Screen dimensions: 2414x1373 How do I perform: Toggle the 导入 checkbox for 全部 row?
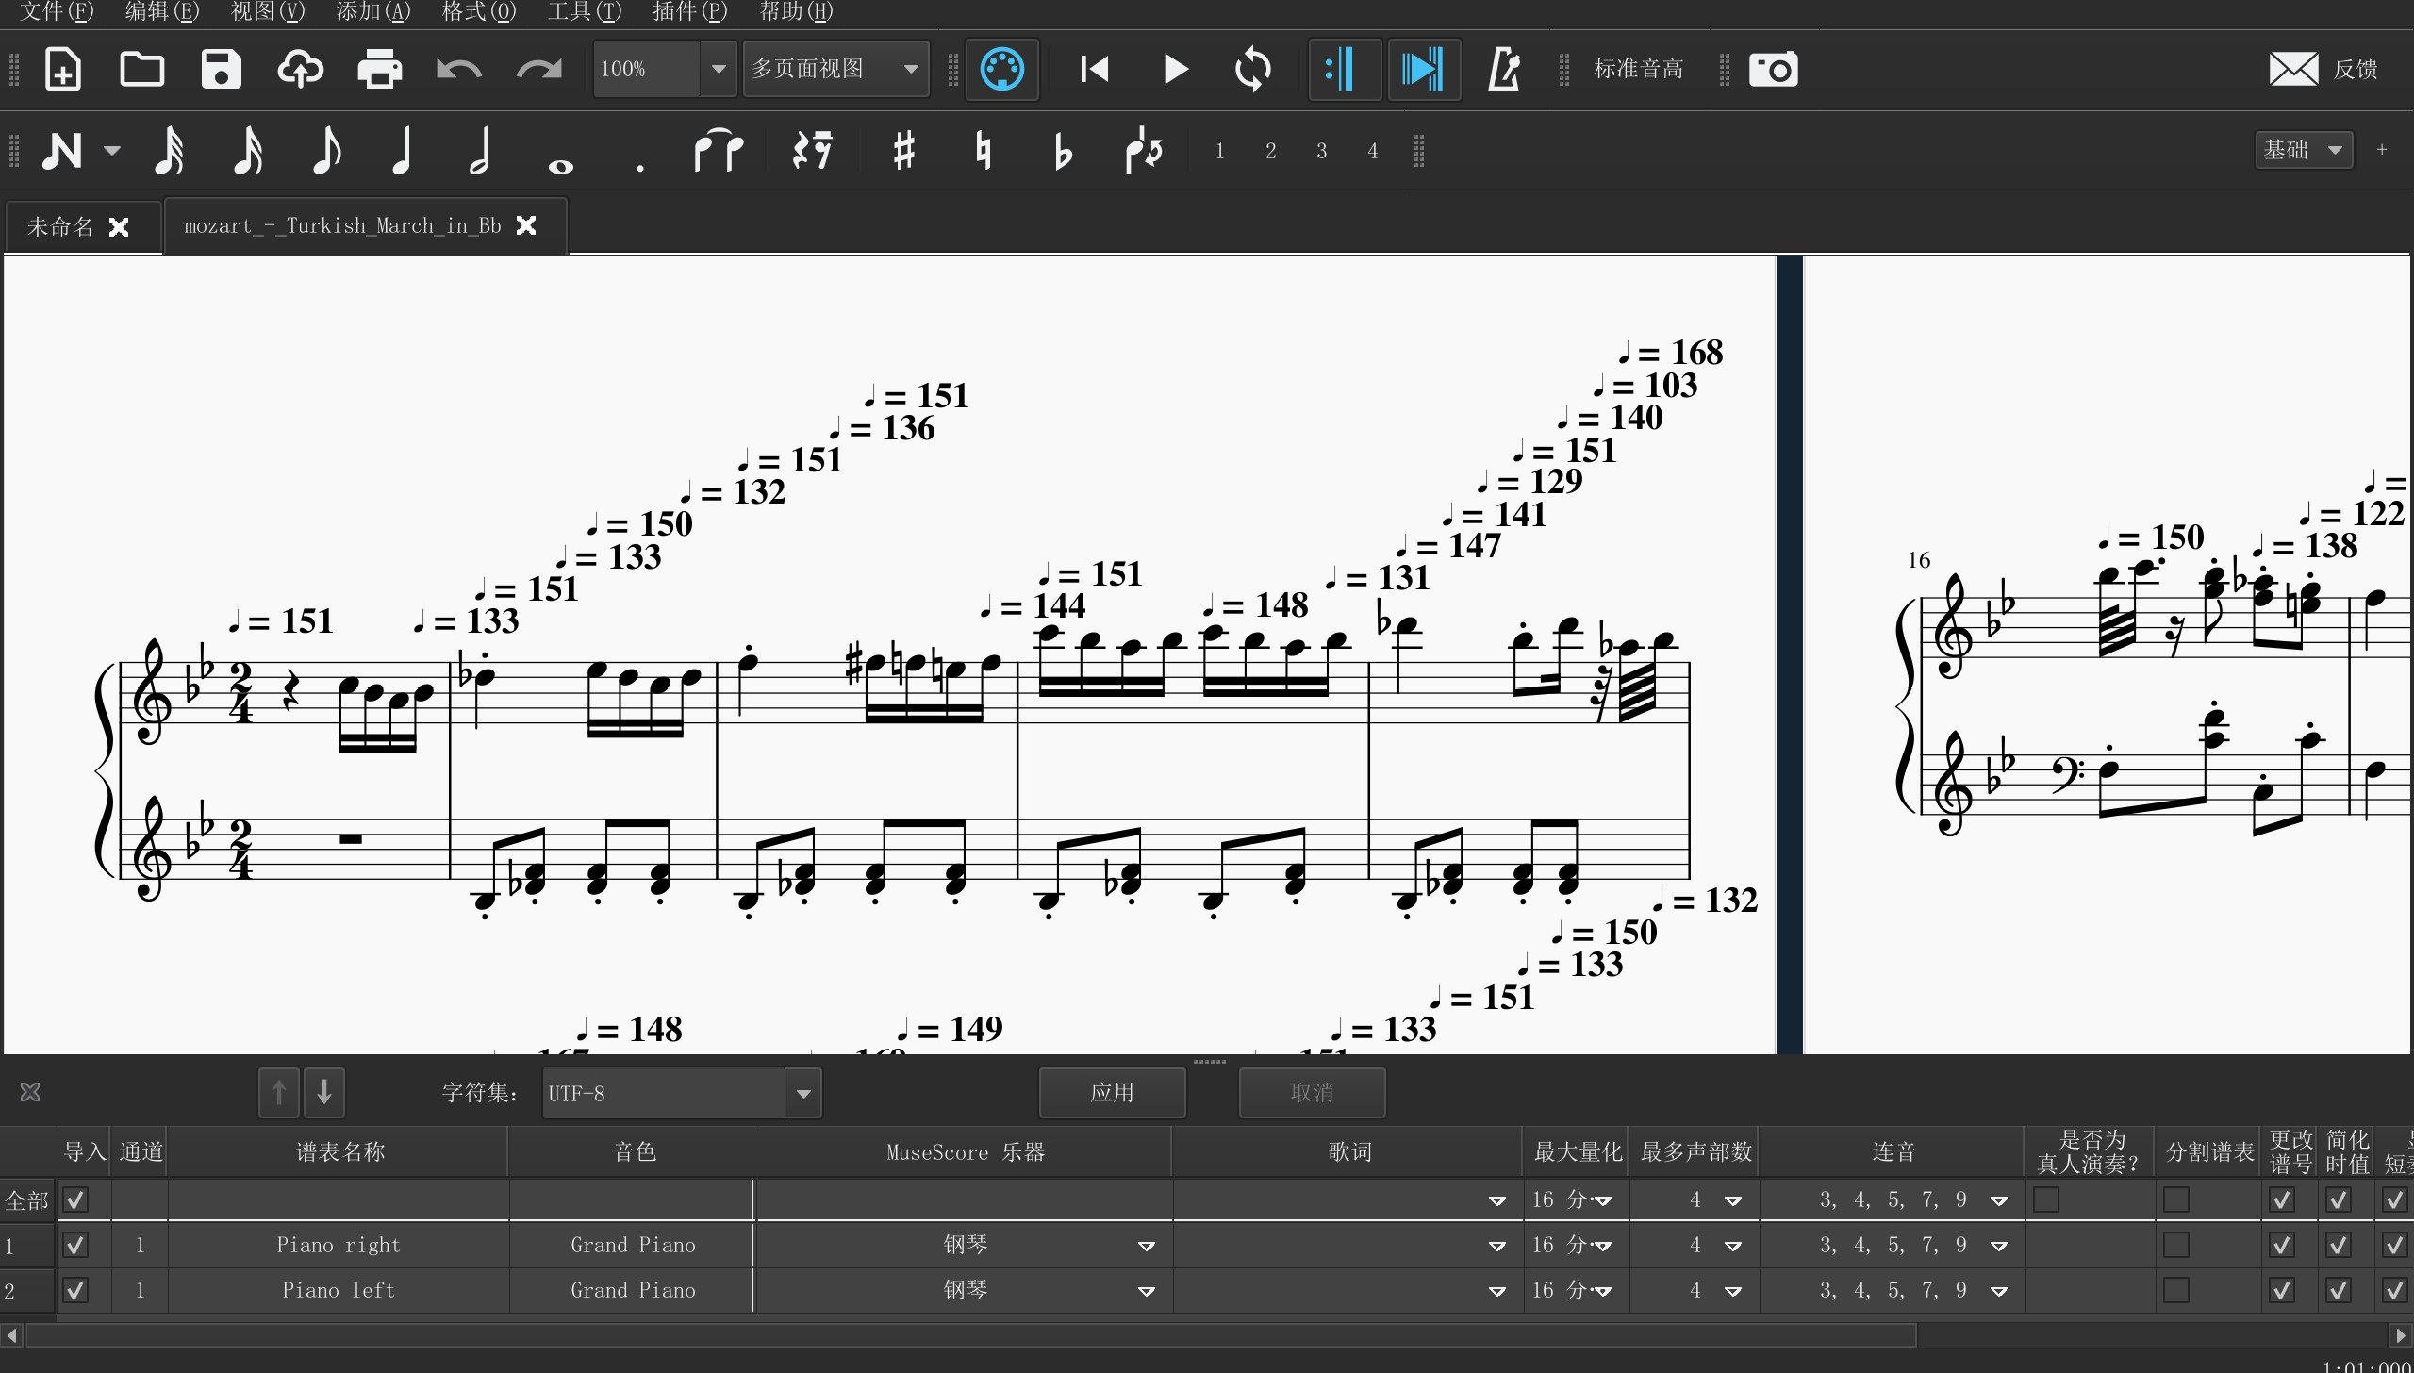coord(75,1200)
